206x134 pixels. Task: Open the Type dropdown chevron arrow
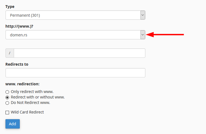click(x=143, y=15)
